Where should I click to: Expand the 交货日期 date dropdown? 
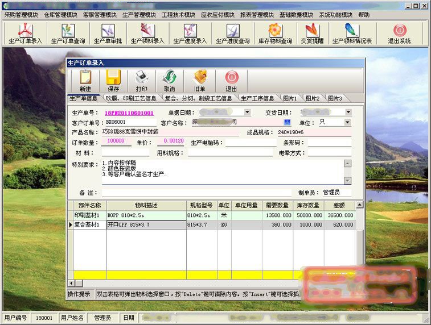(348, 112)
